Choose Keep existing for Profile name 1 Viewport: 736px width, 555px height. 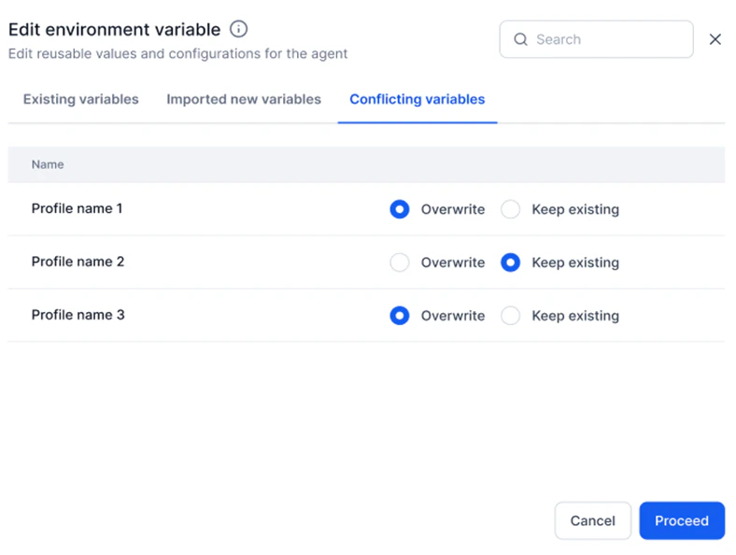[x=510, y=209]
